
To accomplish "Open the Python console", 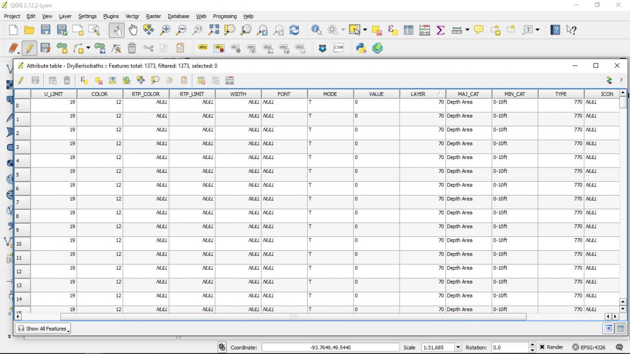I will pos(361,48).
